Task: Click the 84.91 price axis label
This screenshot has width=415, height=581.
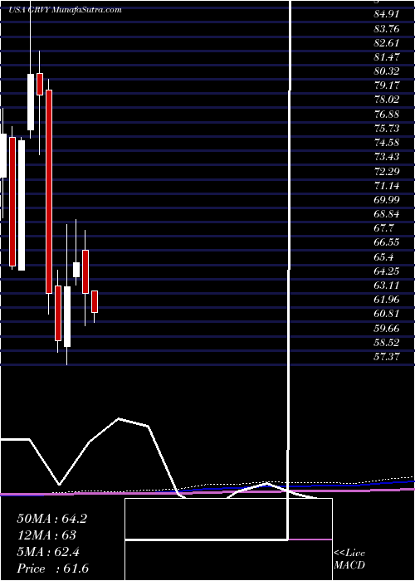Action: pos(386,14)
